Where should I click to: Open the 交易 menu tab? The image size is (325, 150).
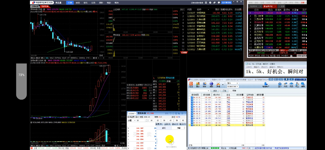[93, 3]
